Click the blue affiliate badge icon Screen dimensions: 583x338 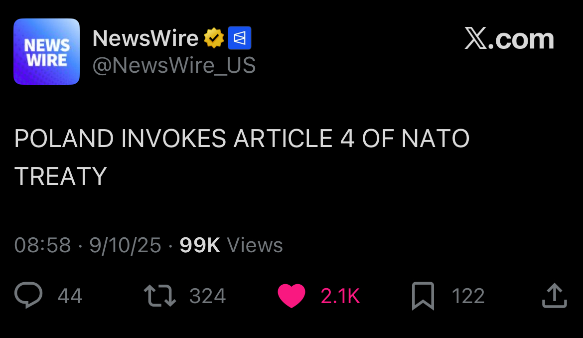(x=240, y=38)
